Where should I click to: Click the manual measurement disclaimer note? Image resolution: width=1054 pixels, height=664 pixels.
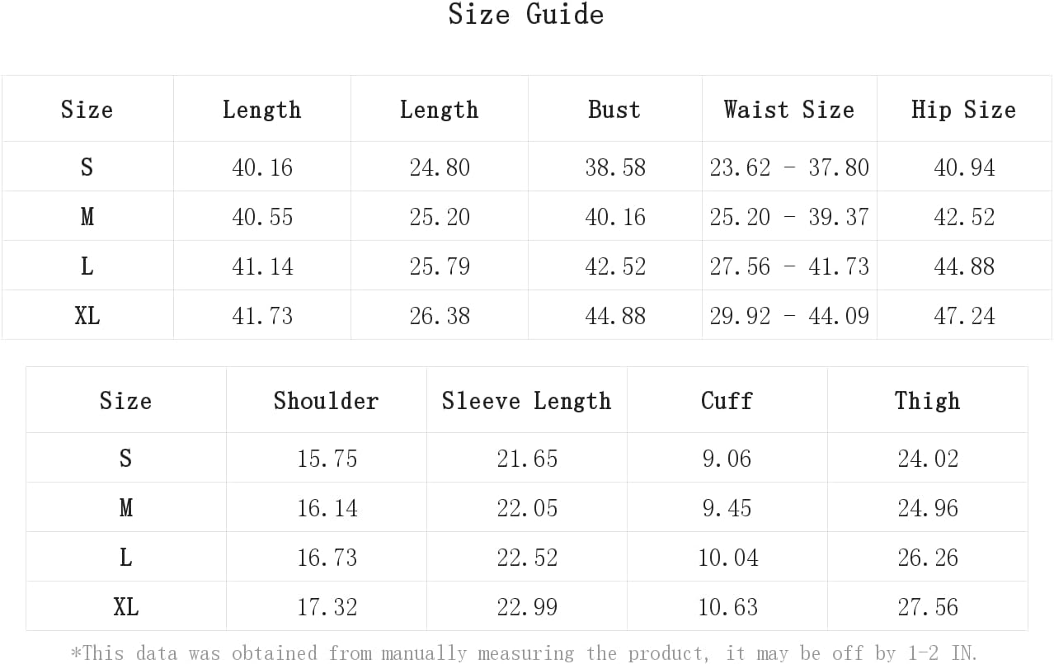pyautogui.click(x=525, y=653)
